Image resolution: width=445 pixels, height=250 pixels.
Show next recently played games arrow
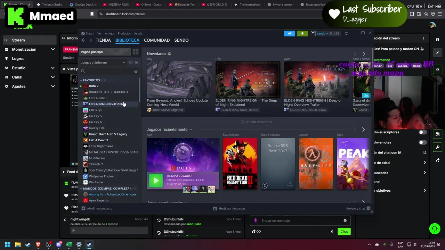point(363,130)
